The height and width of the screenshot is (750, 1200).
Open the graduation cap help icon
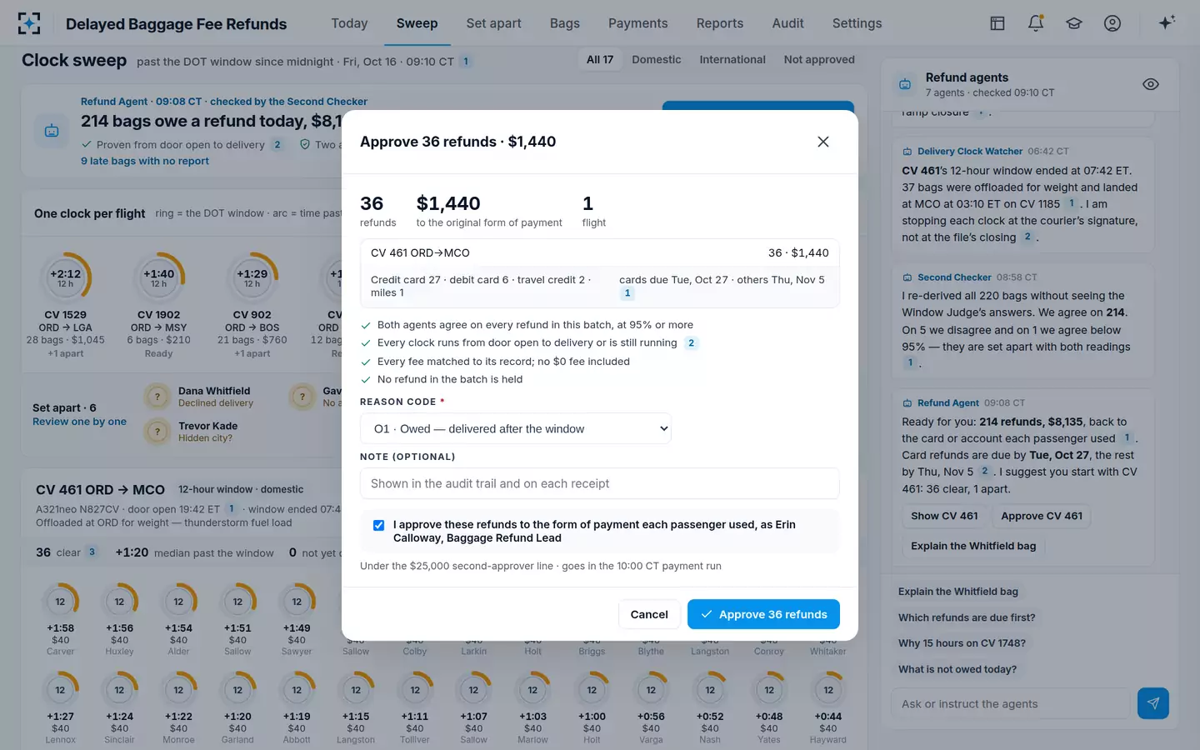coord(1074,23)
